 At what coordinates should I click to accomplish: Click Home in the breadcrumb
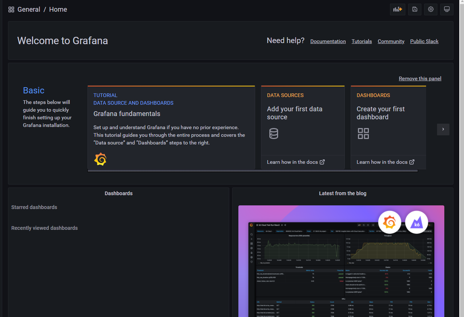coord(58,9)
